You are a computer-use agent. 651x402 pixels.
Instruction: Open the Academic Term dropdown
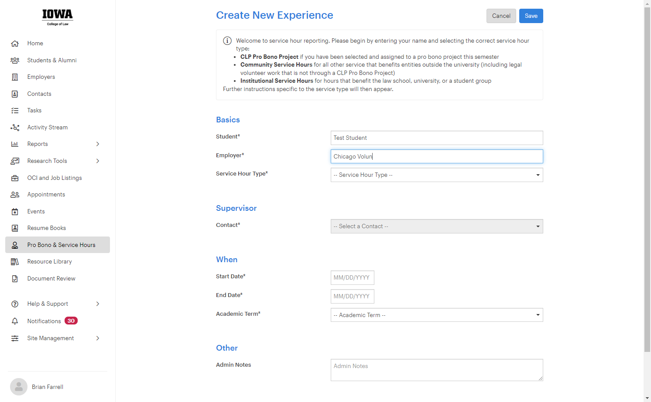(437, 315)
